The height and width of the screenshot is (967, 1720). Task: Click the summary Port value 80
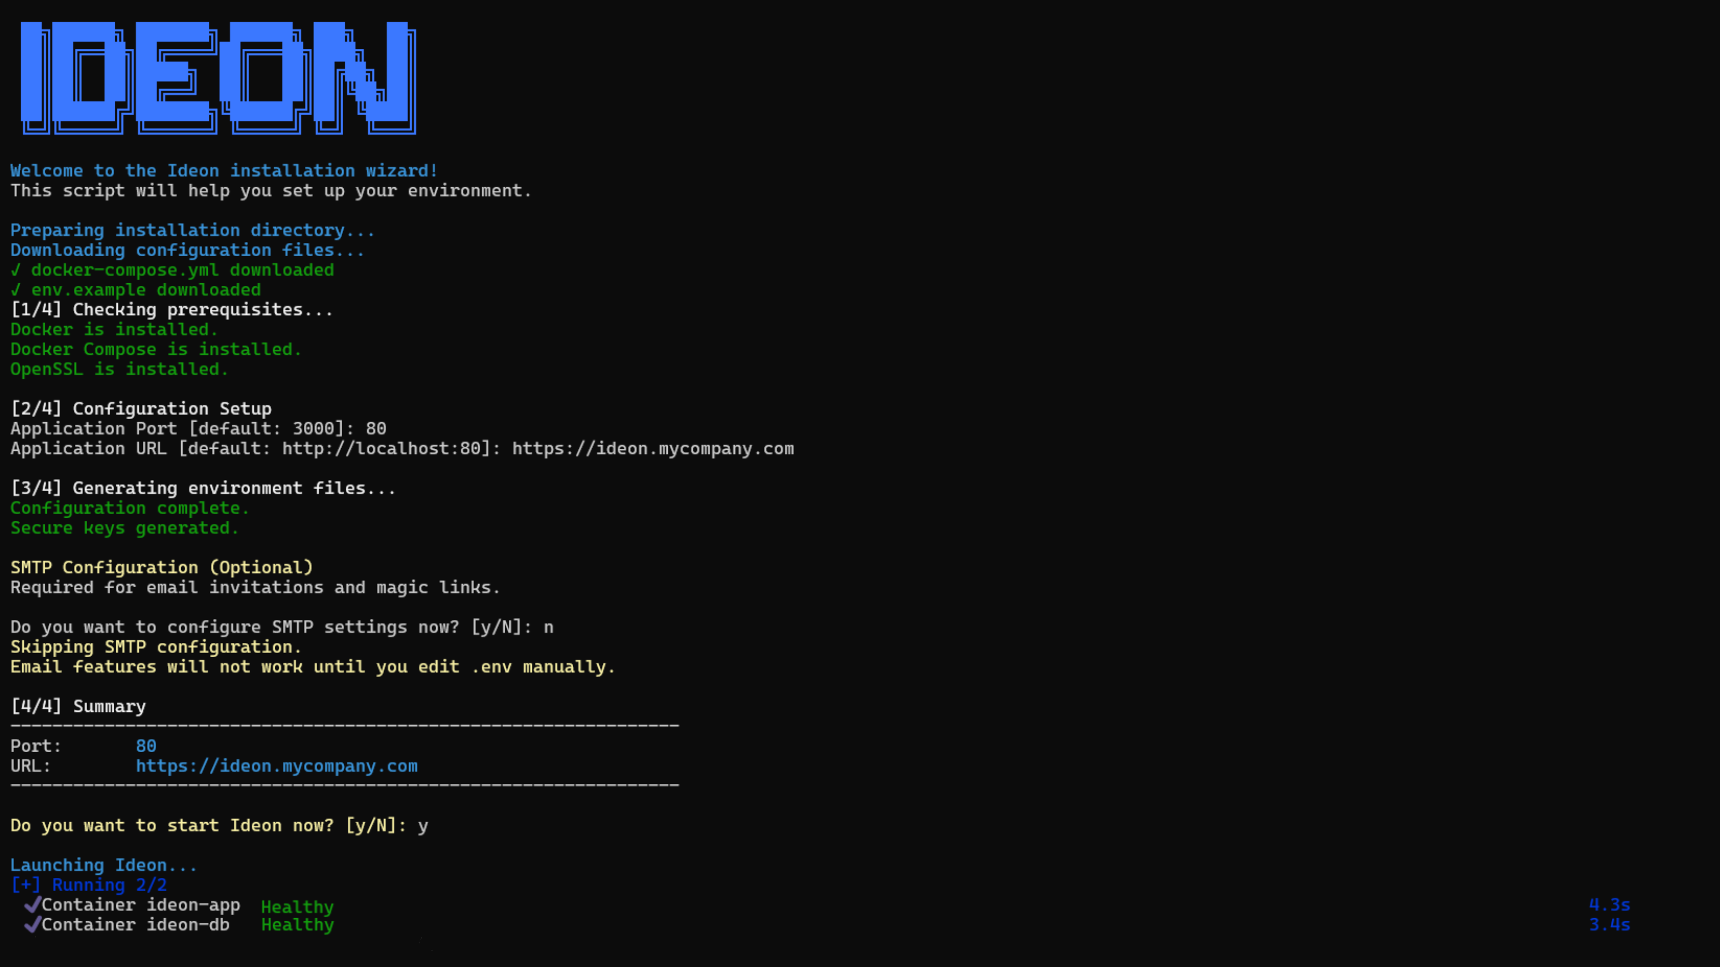pyautogui.click(x=145, y=746)
